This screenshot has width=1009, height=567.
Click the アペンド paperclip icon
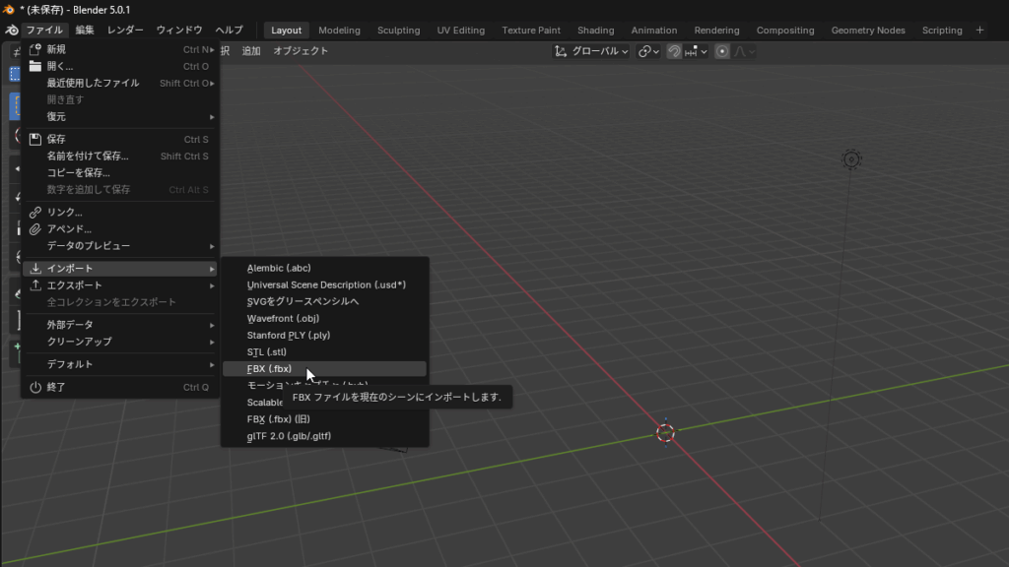pos(35,229)
